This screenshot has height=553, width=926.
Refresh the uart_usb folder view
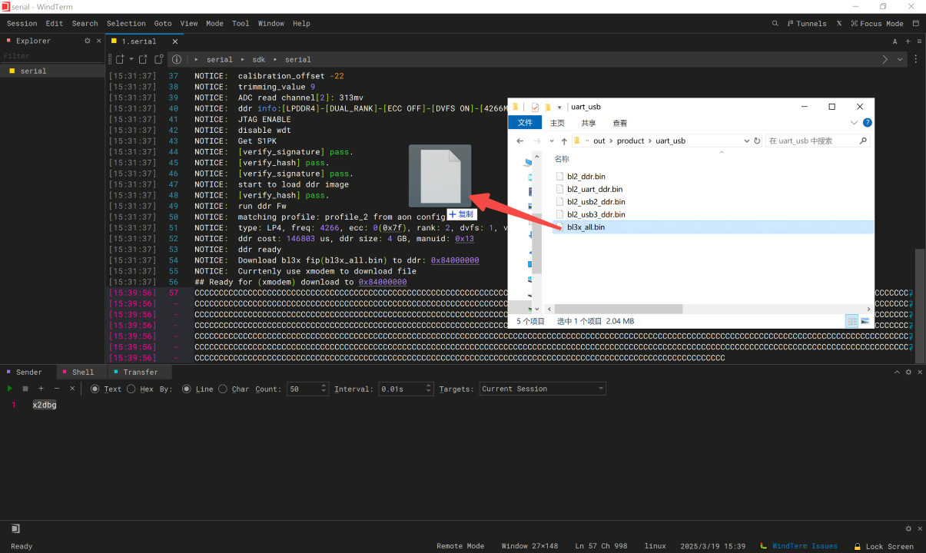coord(757,141)
